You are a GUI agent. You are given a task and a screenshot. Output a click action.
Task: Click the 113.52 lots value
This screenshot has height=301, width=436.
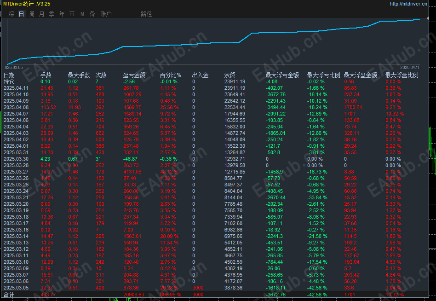tap(48, 107)
